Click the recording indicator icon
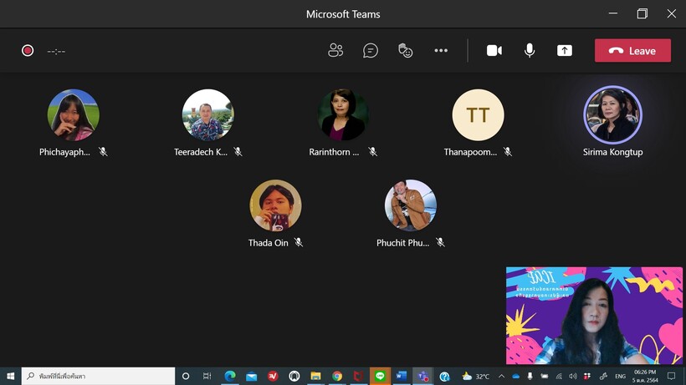 pyautogui.click(x=28, y=50)
